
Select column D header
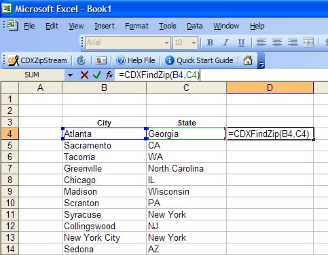click(x=270, y=87)
